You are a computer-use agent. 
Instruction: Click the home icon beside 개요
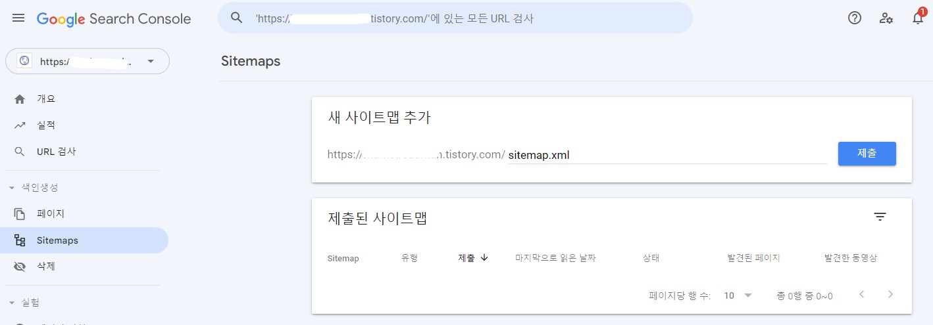[20, 99]
